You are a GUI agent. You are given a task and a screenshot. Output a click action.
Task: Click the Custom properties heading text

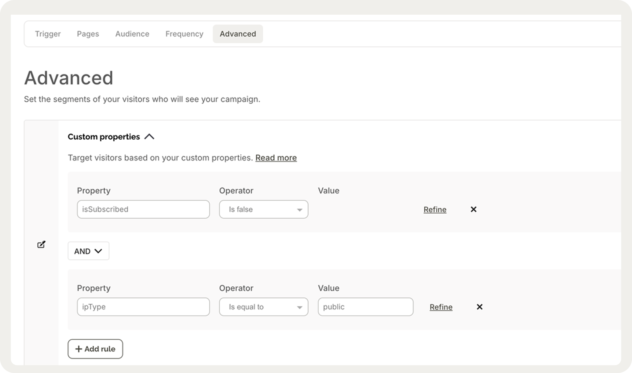(x=104, y=137)
